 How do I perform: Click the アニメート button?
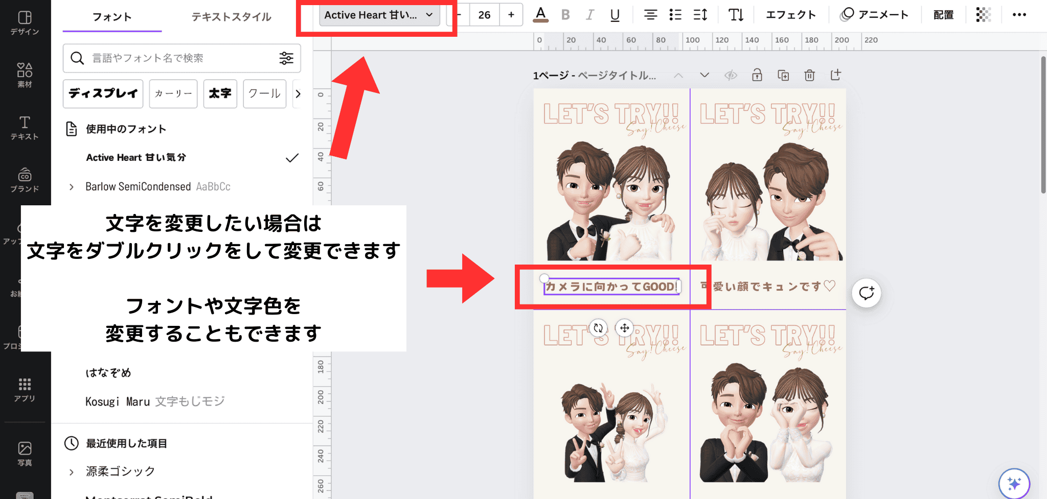(x=874, y=15)
